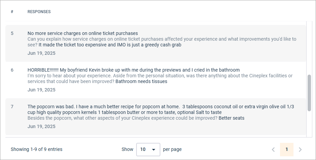The width and height of the screenshot is (316, 160).
Task: Select response row number 6
Action: click(x=12, y=70)
